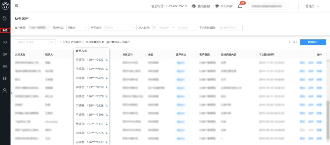Open 木牛大学 graduation cap icon

click(217, 6)
